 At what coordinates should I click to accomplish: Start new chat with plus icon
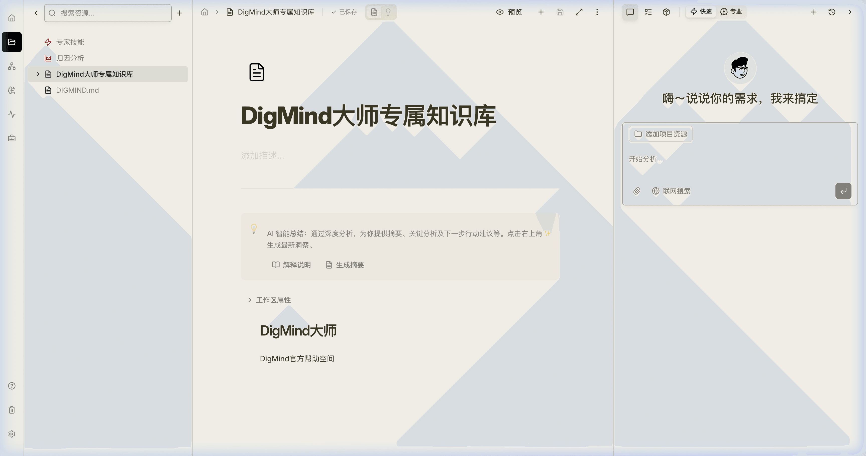pyautogui.click(x=814, y=12)
